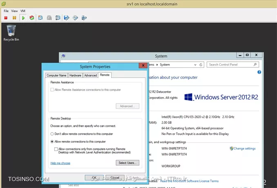Click the revert to snapshot toolbar icon
This screenshot has height=188, width=277.
tap(49, 18)
